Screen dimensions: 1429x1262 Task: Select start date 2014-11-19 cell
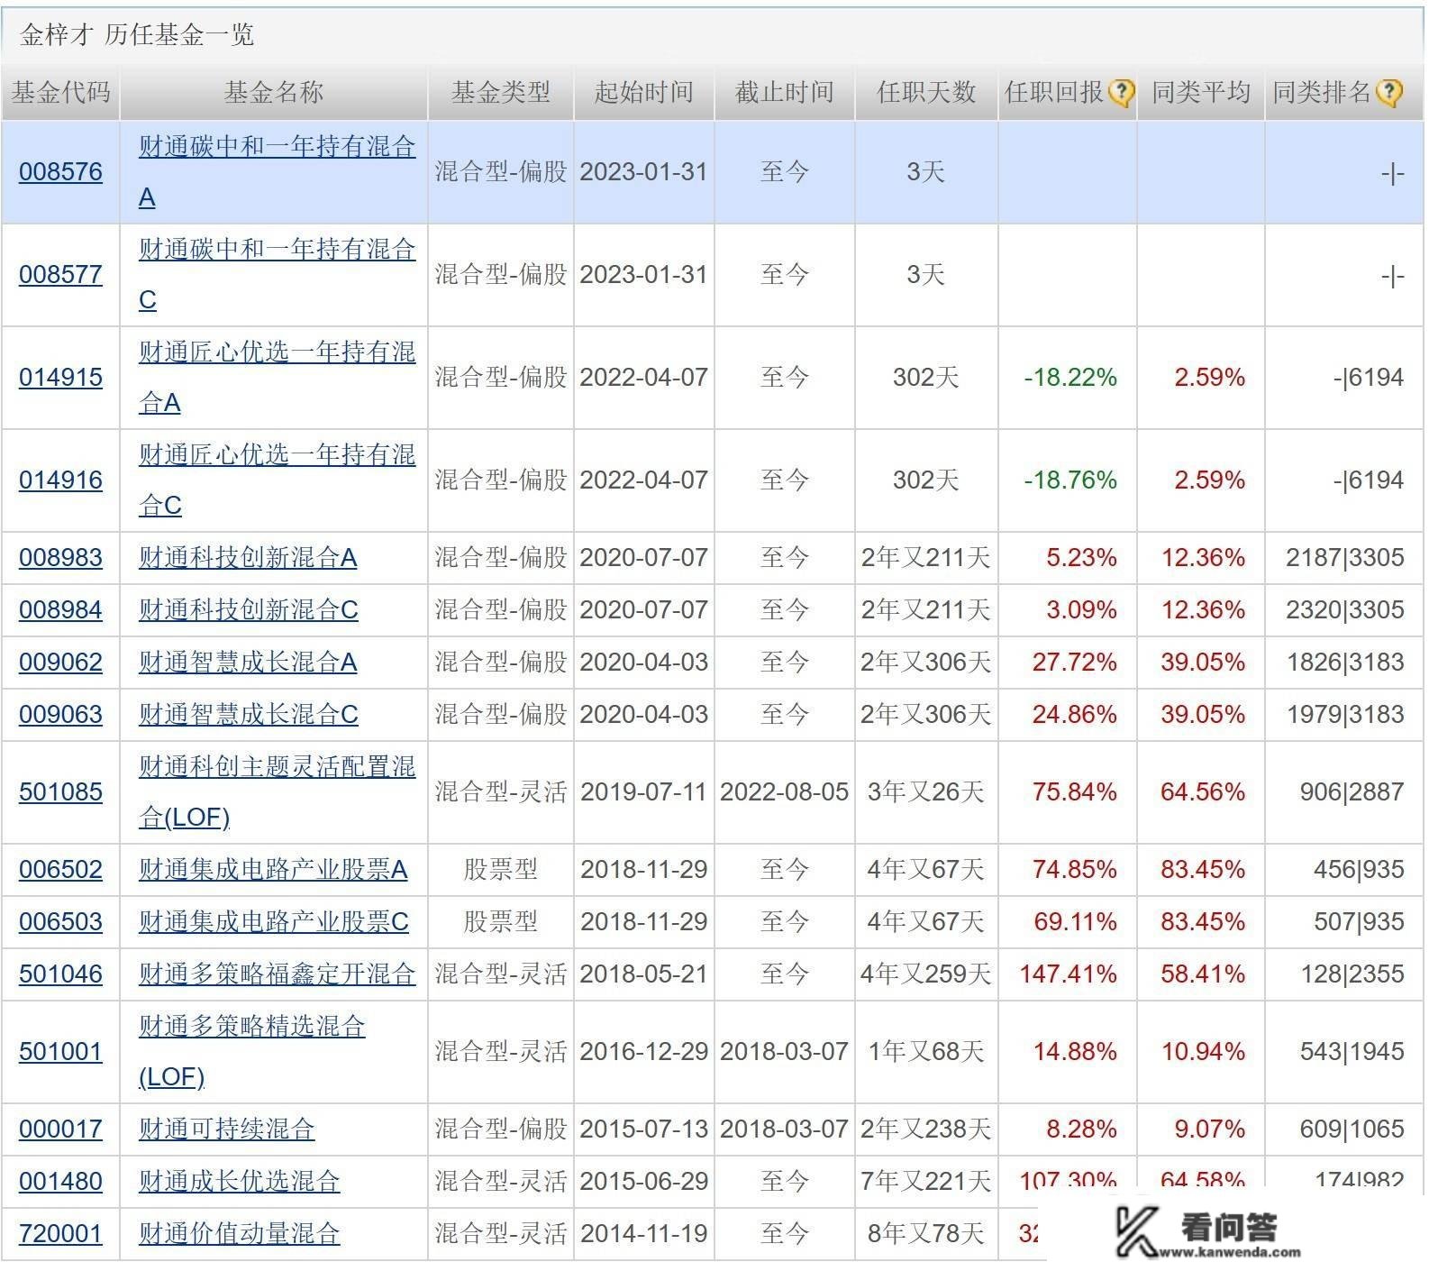(643, 1233)
